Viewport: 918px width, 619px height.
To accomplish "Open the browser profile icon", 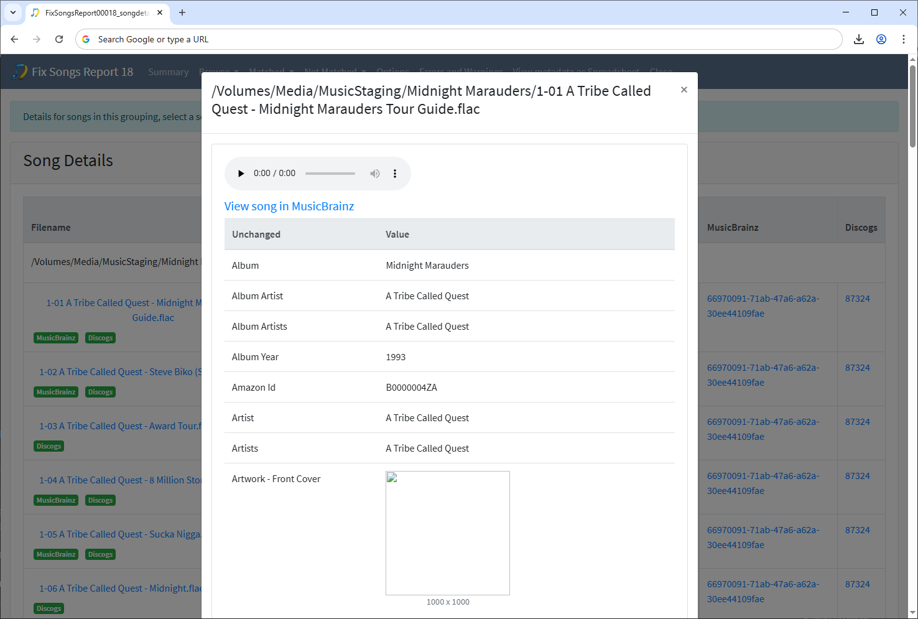I will pos(881,39).
